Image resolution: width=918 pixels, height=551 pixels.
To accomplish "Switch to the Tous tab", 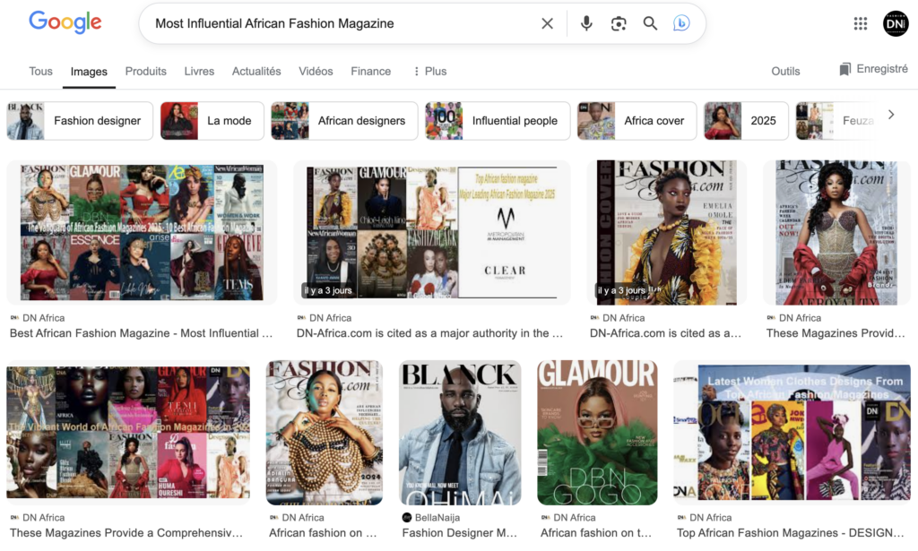I will 40,71.
